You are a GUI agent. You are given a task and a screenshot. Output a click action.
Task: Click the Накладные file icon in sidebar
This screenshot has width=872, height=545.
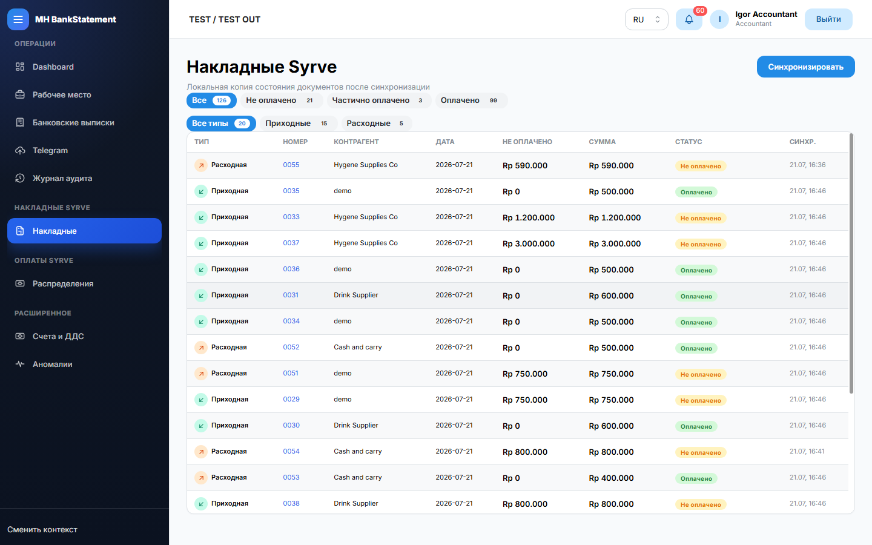pyautogui.click(x=20, y=231)
